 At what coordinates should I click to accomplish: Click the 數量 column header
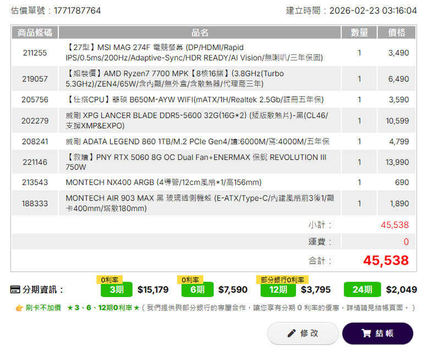click(x=359, y=32)
